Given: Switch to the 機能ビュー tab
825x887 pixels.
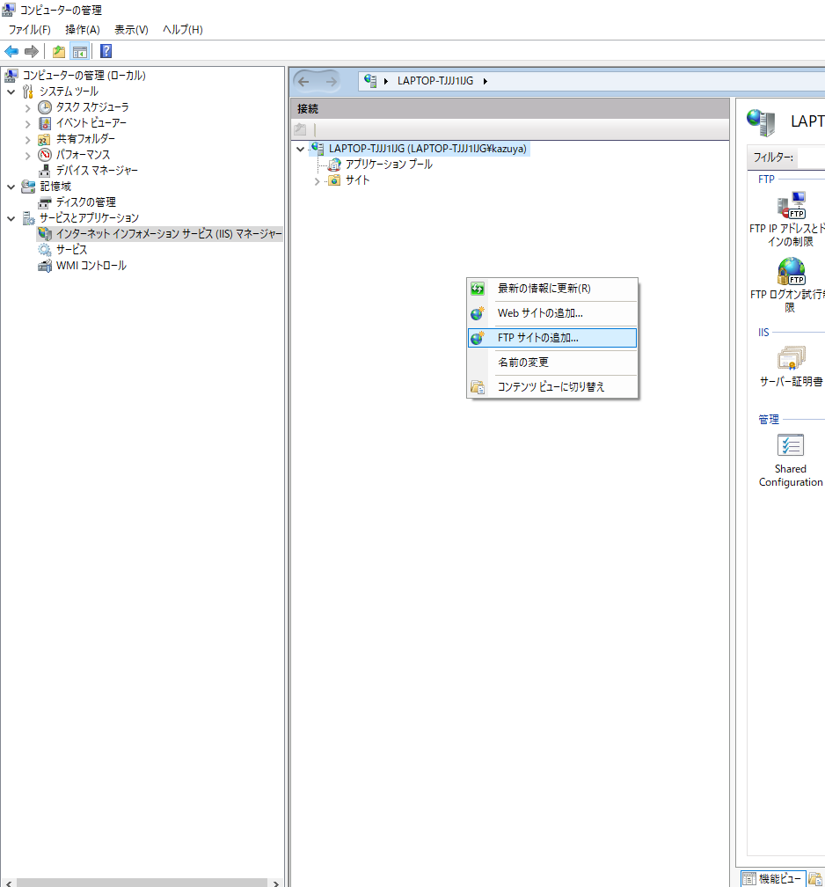Looking at the screenshot, I should pyautogui.click(x=772, y=878).
